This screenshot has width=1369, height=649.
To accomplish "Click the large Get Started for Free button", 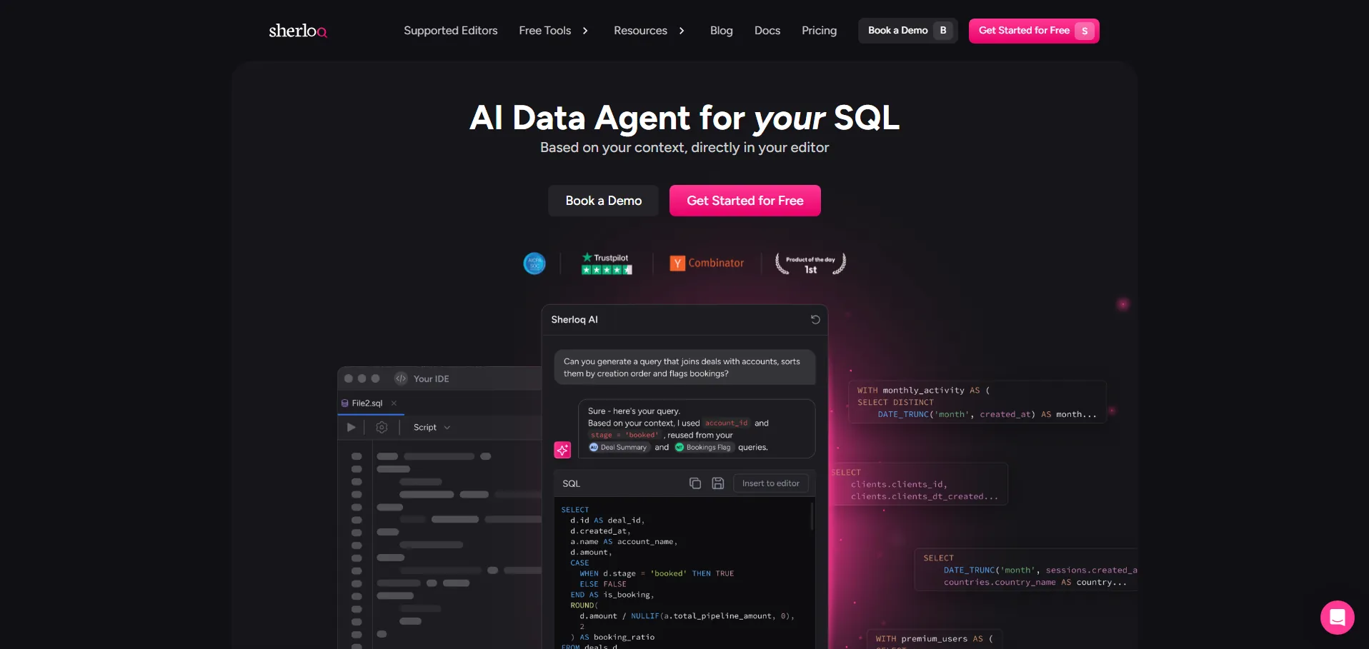I will [x=745, y=201].
